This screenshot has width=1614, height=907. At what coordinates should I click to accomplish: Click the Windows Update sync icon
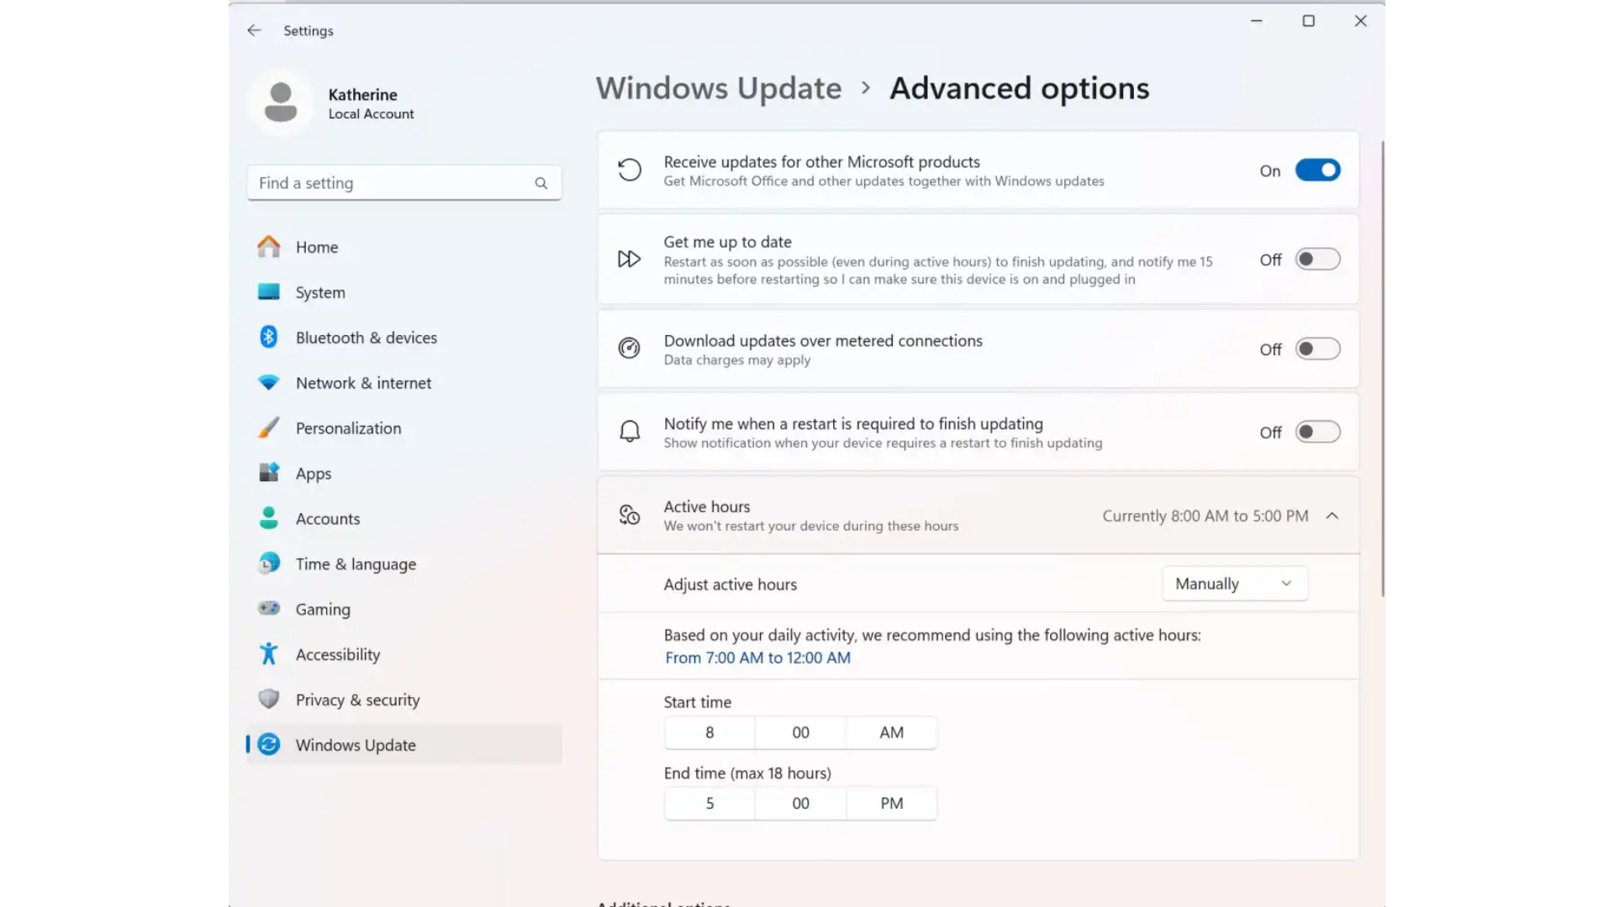click(x=268, y=745)
